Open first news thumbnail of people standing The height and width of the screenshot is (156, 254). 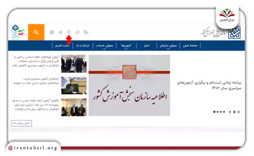tap(74, 63)
